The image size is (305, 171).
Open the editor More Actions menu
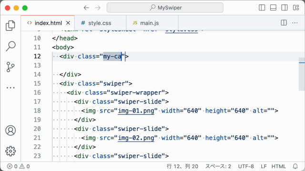(x=295, y=23)
